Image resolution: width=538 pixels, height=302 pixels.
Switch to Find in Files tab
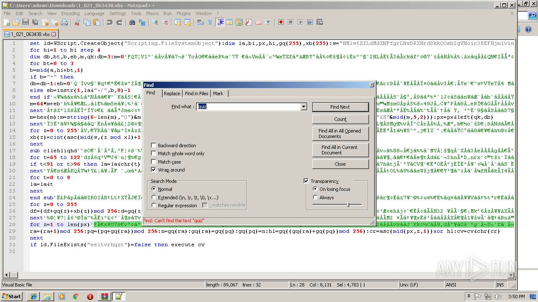tap(197, 94)
